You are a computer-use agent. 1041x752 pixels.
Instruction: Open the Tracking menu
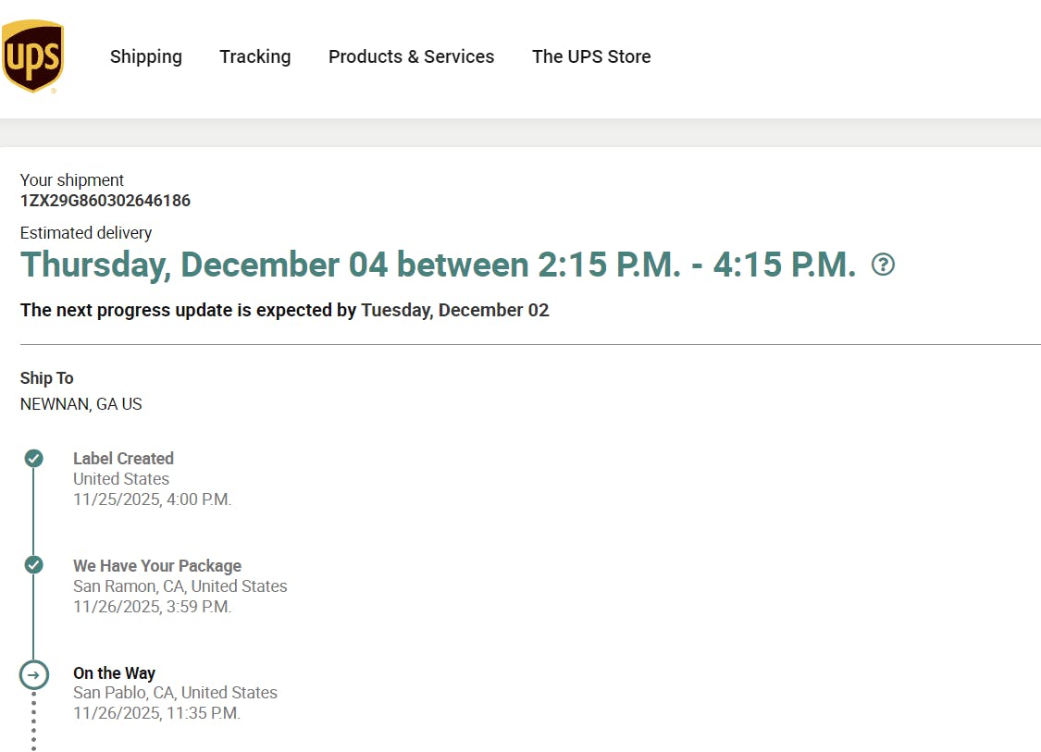pyautogui.click(x=255, y=56)
